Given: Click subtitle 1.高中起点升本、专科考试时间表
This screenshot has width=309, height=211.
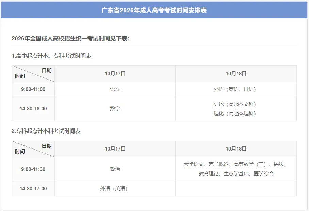Looking at the screenshot, I should (51, 56).
